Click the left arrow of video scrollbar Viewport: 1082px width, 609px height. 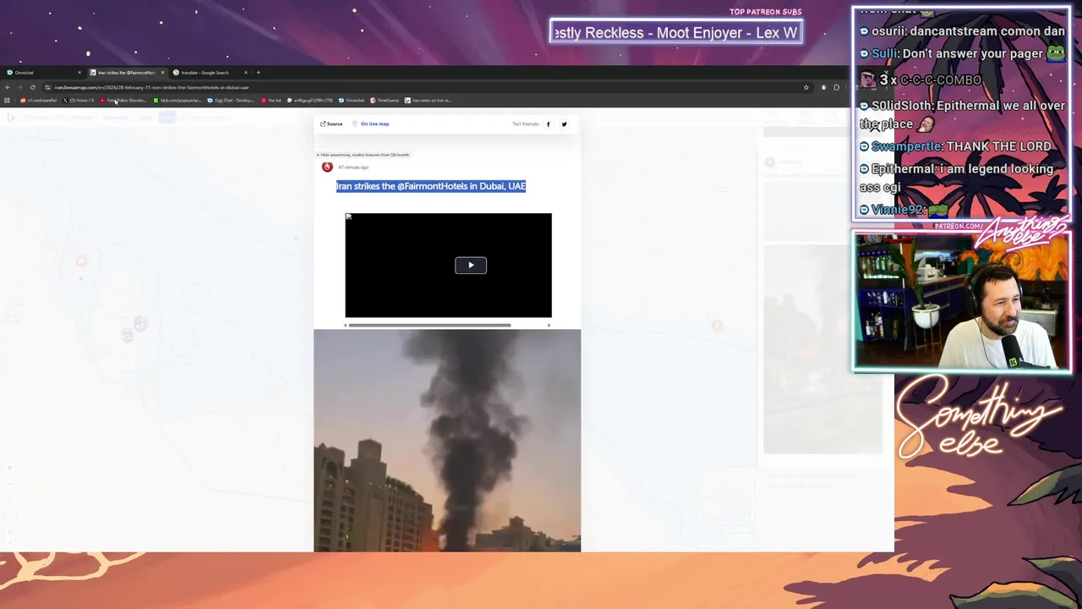point(345,325)
